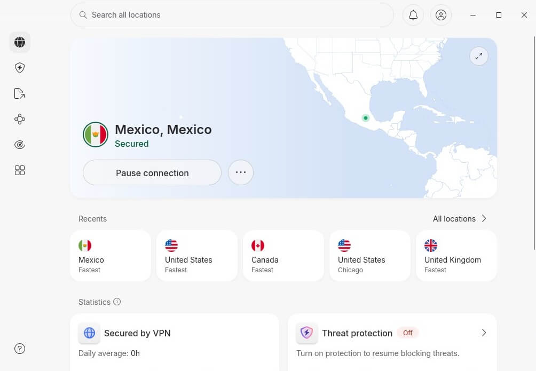Connect to recent United States Fastest

point(197,256)
